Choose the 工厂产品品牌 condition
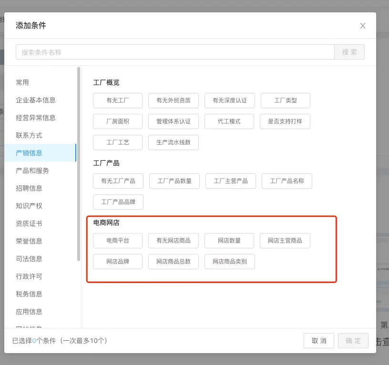 (118, 202)
